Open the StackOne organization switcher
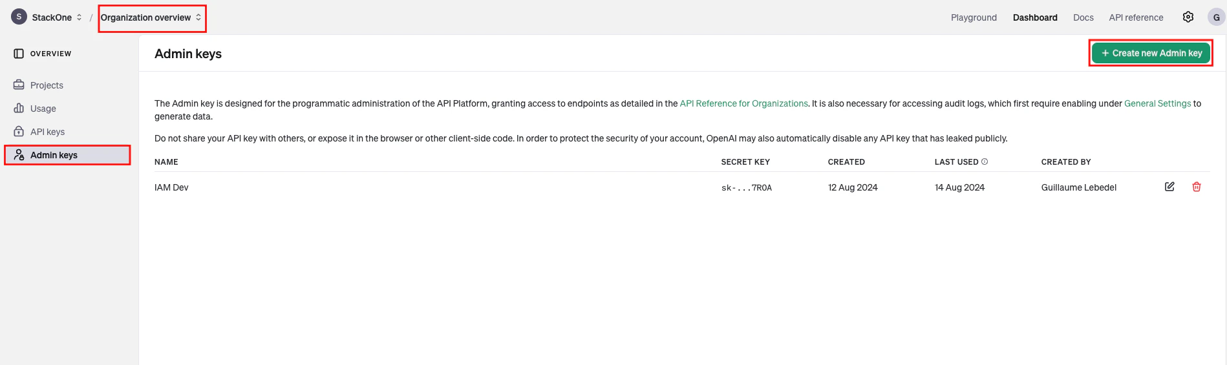 point(57,17)
